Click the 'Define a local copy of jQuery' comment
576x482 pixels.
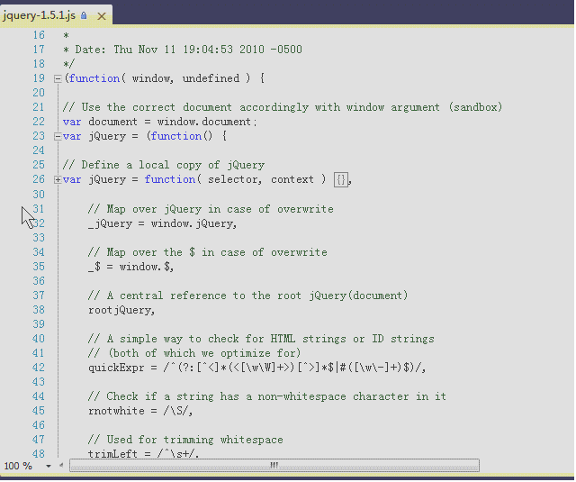click(x=164, y=165)
